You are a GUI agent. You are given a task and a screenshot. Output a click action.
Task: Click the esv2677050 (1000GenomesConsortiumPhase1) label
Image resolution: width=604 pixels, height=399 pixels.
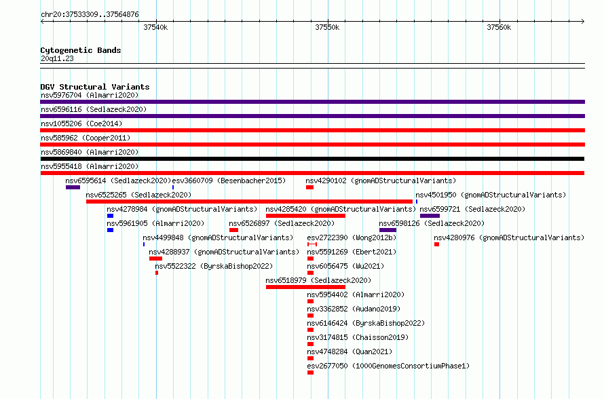click(x=388, y=366)
